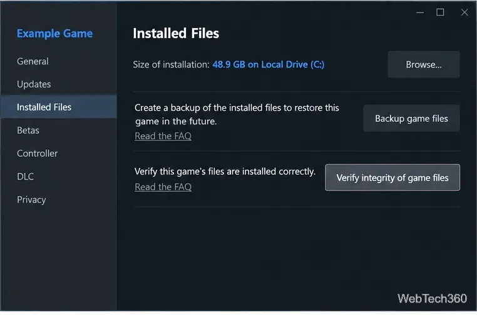Click the Installed Files heading
477x315 pixels.
176,33
